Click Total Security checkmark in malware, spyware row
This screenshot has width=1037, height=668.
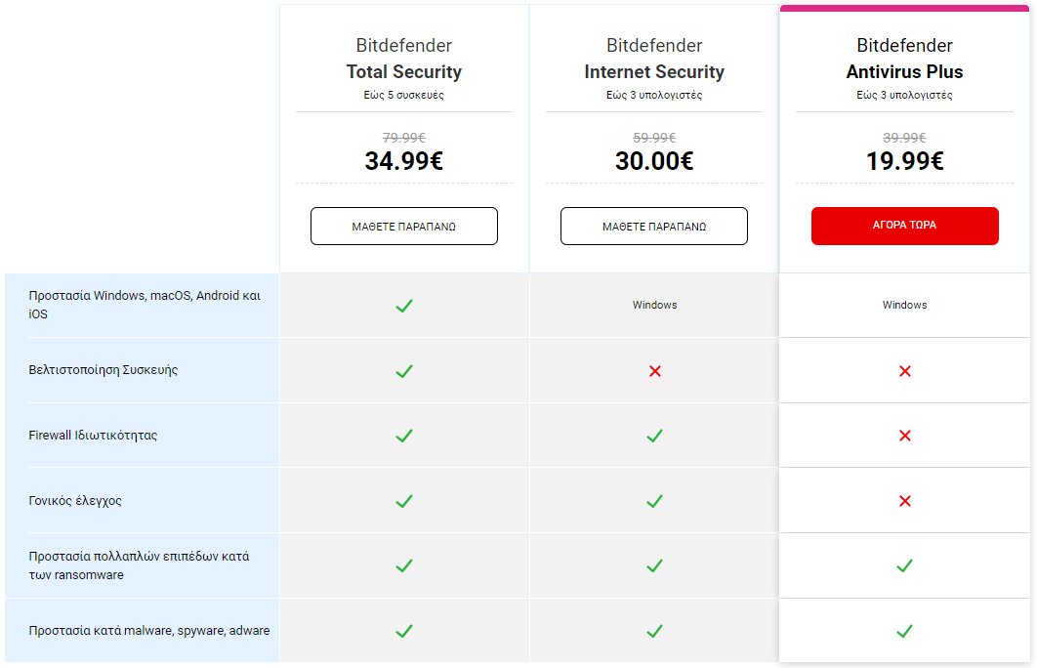click(403, 631)
